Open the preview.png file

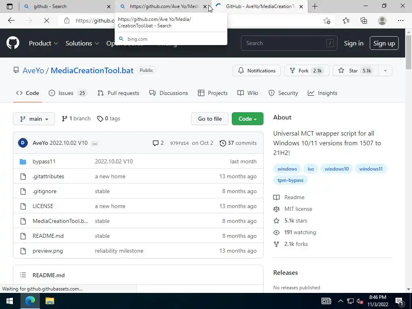point(47,251)
